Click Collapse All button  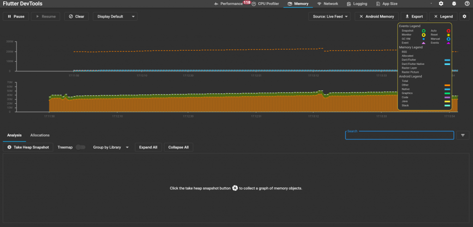click(178, 147)
